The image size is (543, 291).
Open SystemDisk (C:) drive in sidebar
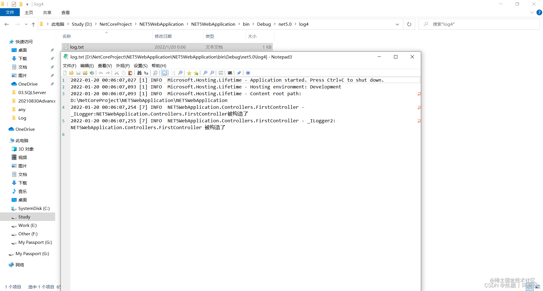click(34, 208)
